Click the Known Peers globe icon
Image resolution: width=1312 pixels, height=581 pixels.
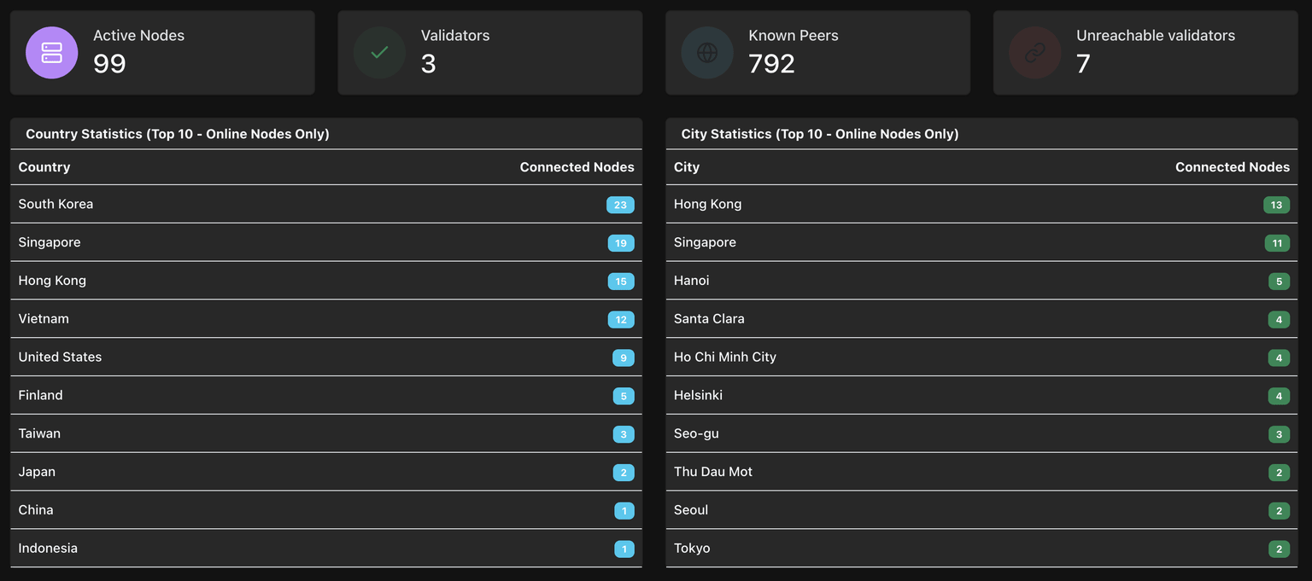coord(707,53)
